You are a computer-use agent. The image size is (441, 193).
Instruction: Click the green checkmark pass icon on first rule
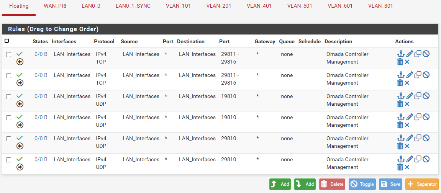point(20,54)
